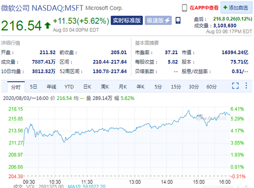254x188 pixels.
Task: Click the green price up arrow
Action: tap(48, 25)
